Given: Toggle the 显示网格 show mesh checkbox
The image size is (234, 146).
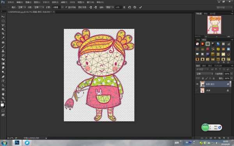Looking at the screenshot, I should click(66, 7).
